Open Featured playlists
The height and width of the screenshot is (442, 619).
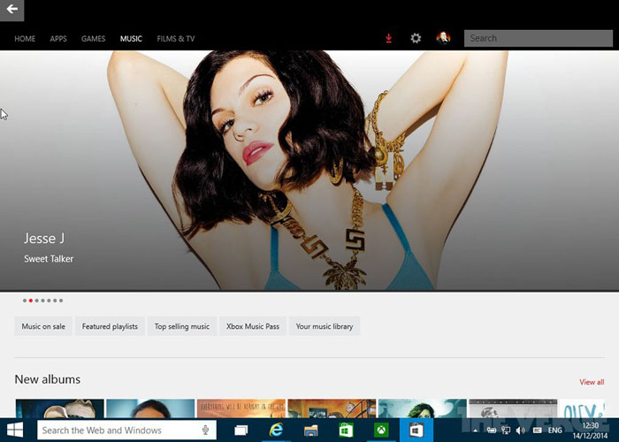click(x=110, y=326)
